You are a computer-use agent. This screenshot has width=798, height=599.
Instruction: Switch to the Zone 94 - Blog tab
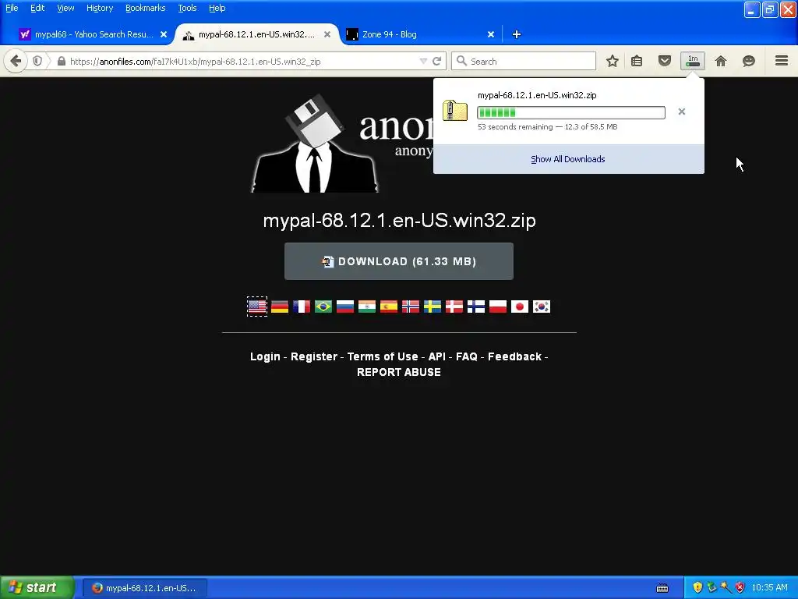coord(418,34)
